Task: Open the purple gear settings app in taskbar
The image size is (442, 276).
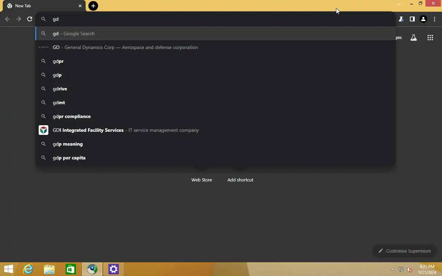Action: tap(114, 269)
